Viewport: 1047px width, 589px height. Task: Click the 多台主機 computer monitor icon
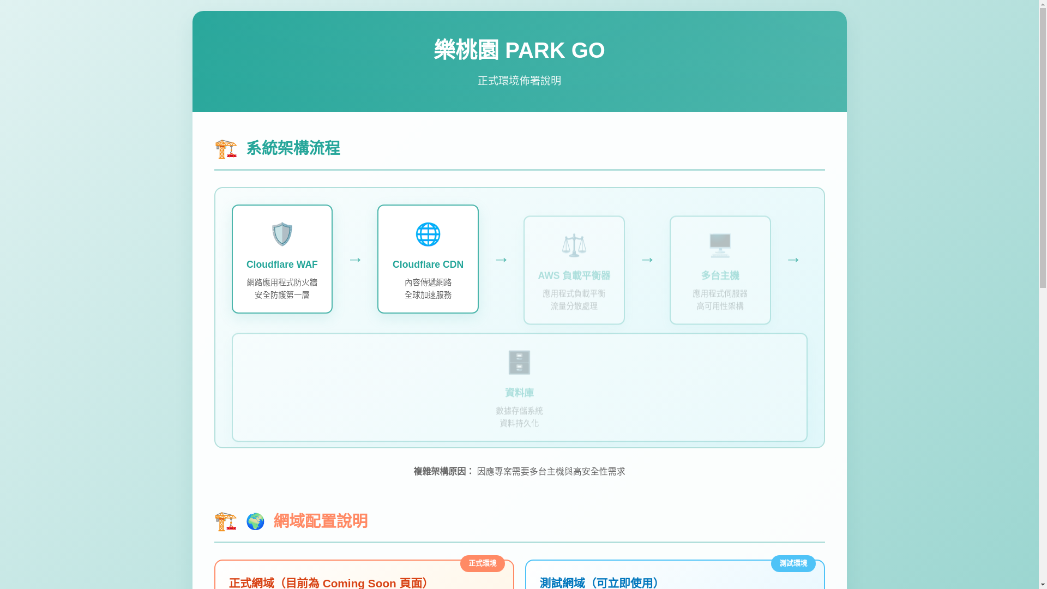coord(720,245)
